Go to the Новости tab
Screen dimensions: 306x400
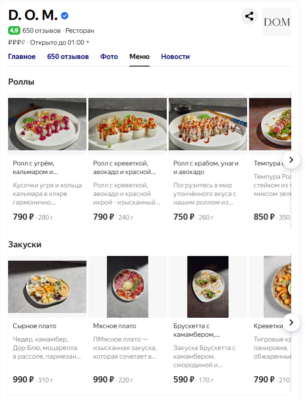tap(175, 57)
